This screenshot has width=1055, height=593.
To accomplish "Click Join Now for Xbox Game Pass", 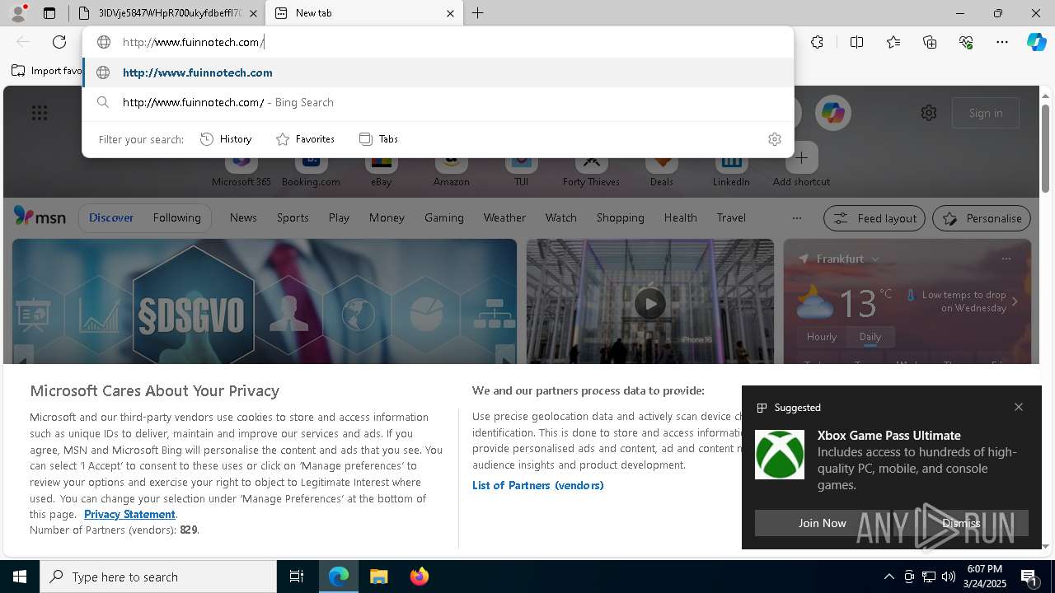I will [x=822, y=523].
